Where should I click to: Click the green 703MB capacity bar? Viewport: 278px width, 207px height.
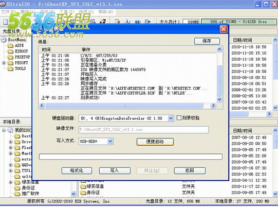(238, 22)
